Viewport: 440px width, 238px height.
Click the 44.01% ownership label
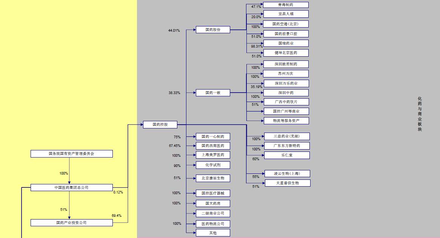tap(174, 30)
